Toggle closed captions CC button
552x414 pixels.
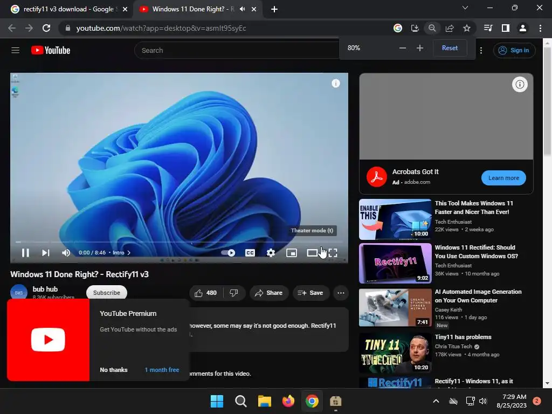tap(250, 253)
